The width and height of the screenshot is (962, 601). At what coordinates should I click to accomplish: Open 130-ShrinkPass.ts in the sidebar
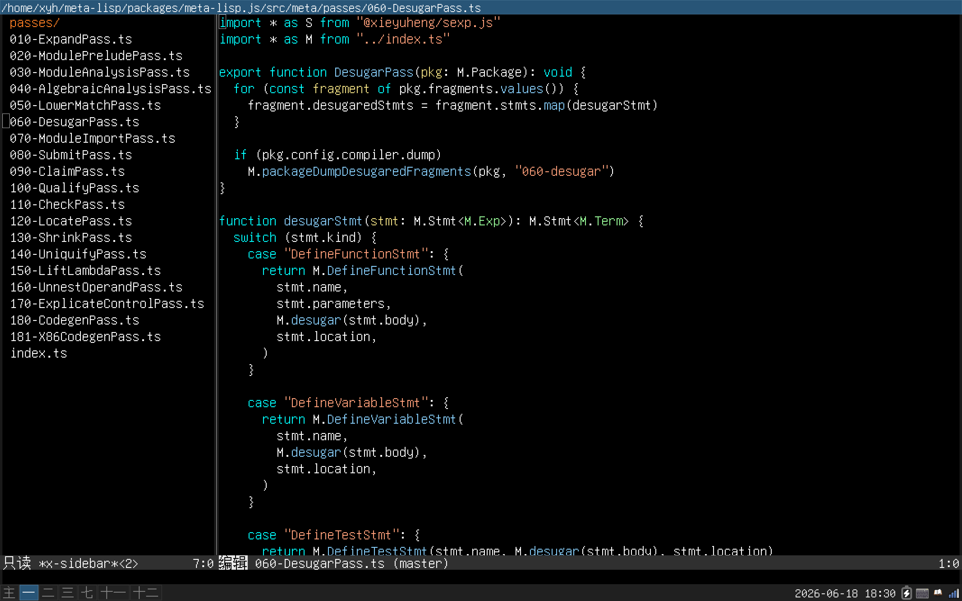tap(71, 237)
